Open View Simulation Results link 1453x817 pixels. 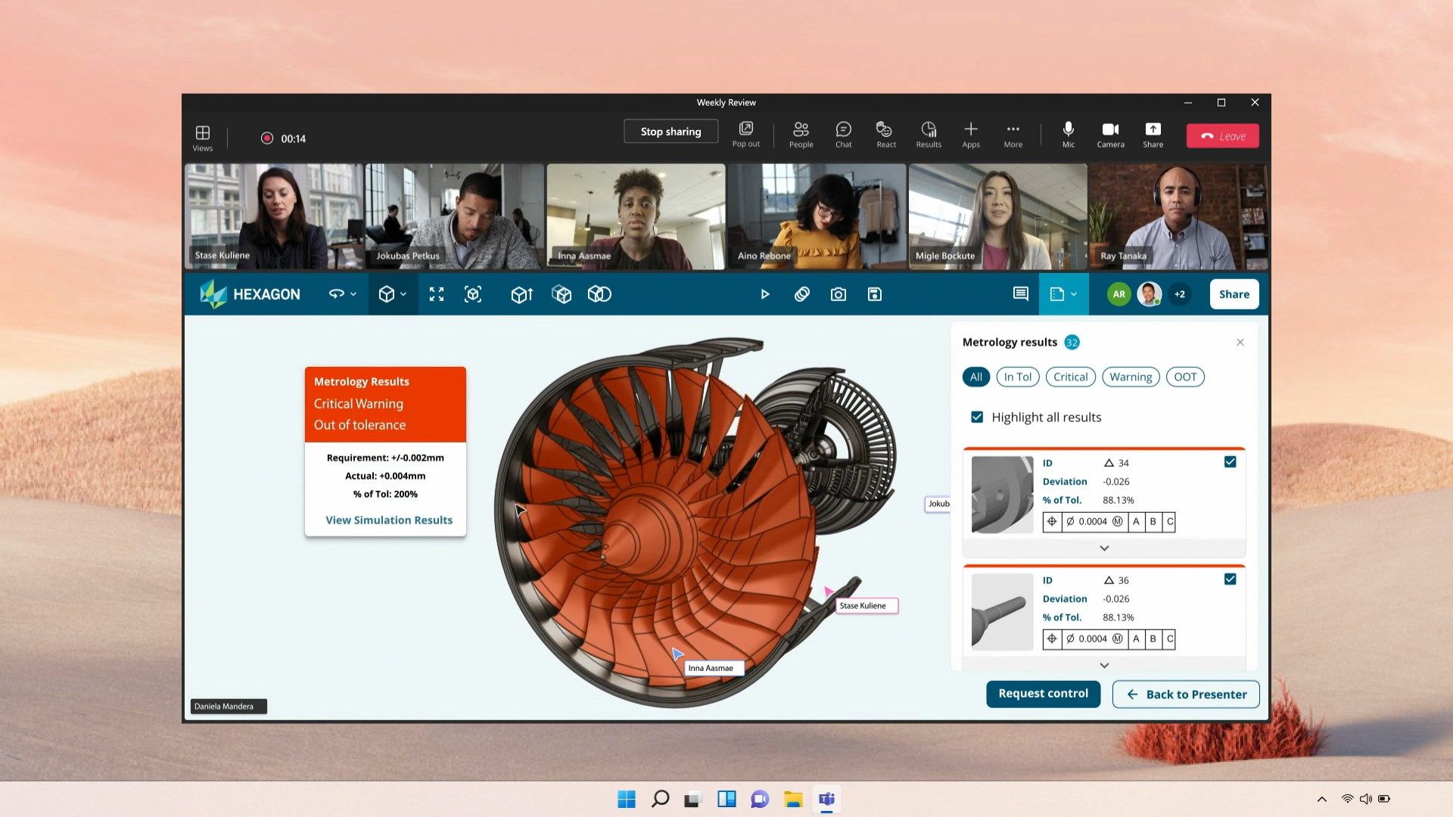pyautogui.click(x=389, y=520)
